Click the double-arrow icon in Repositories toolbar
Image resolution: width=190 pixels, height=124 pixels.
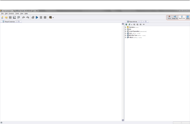(x=144, y=24)
